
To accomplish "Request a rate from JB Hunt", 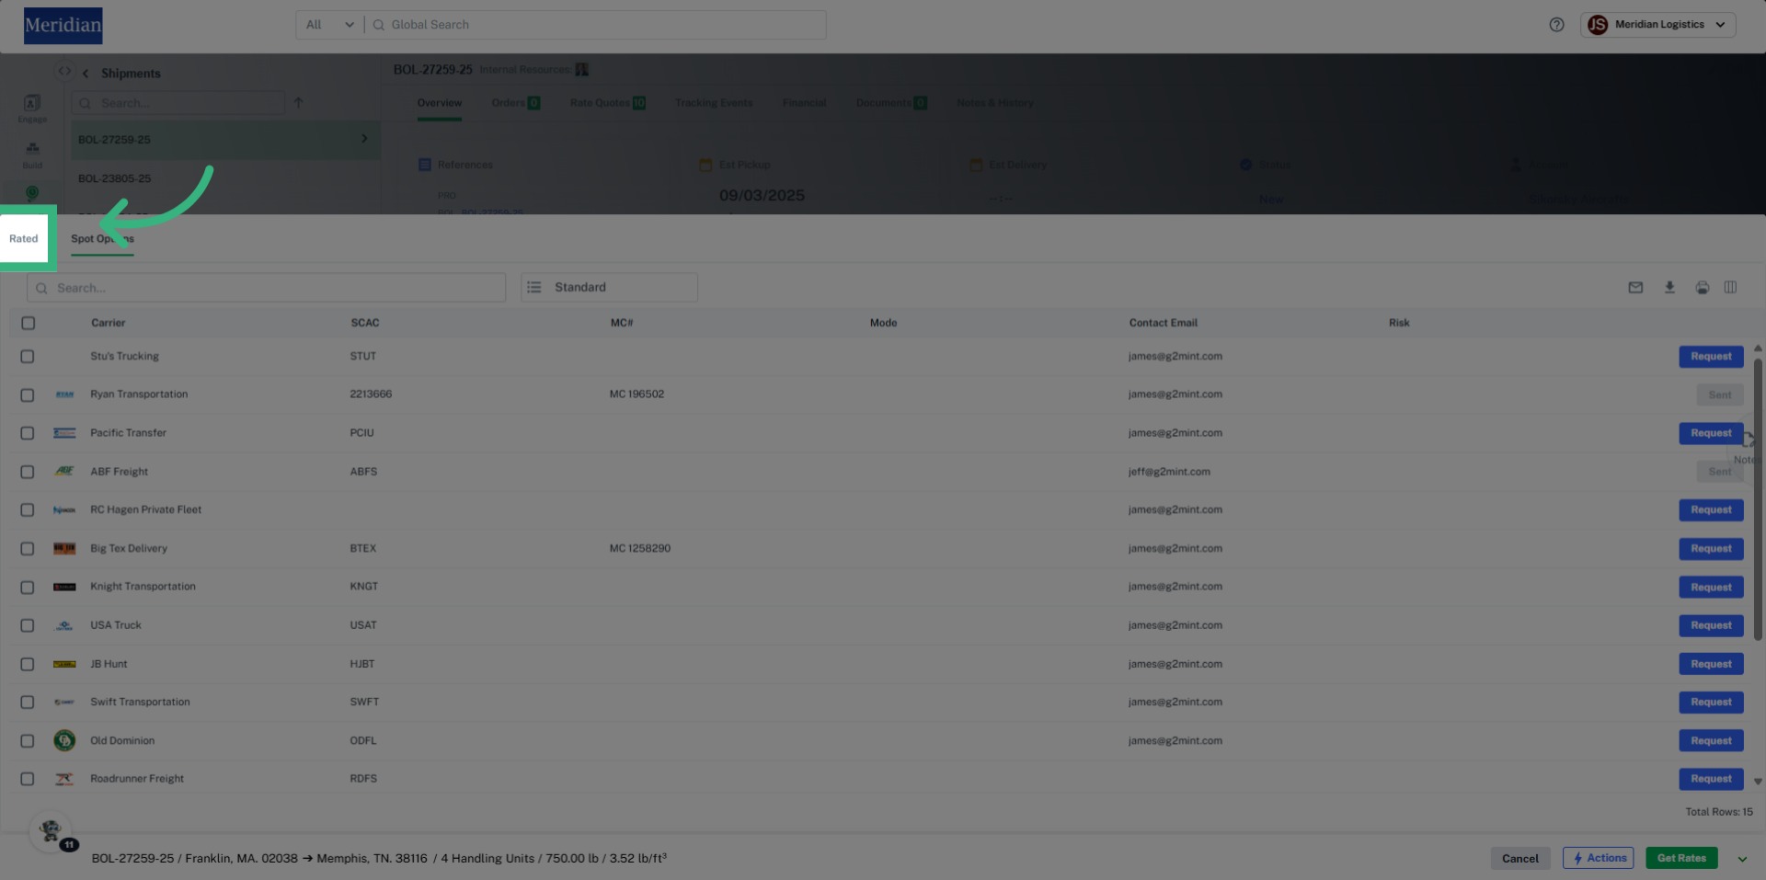I will [1711, 664].
